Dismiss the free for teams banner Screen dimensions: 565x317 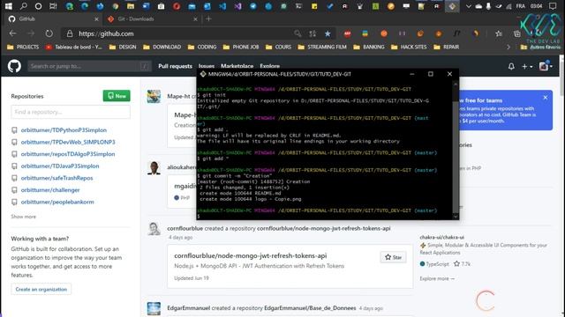[x=546, y=98]
